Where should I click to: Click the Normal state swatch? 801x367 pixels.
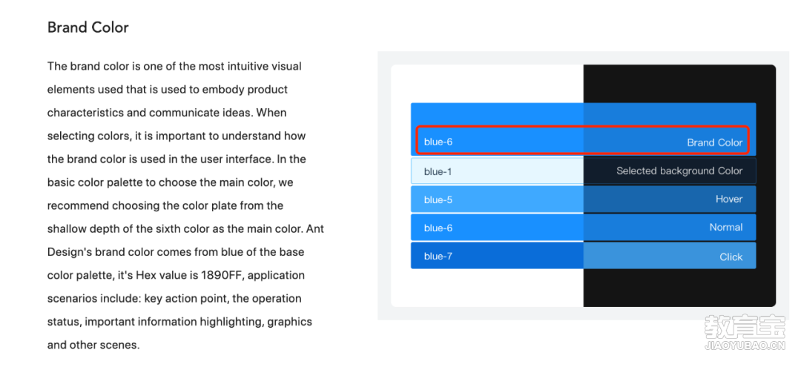[x=670, y=228]
